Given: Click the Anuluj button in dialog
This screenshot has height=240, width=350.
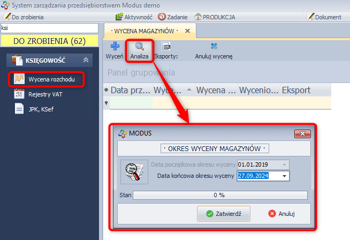Looking at the screenshot, I should [x=281, y=214].
